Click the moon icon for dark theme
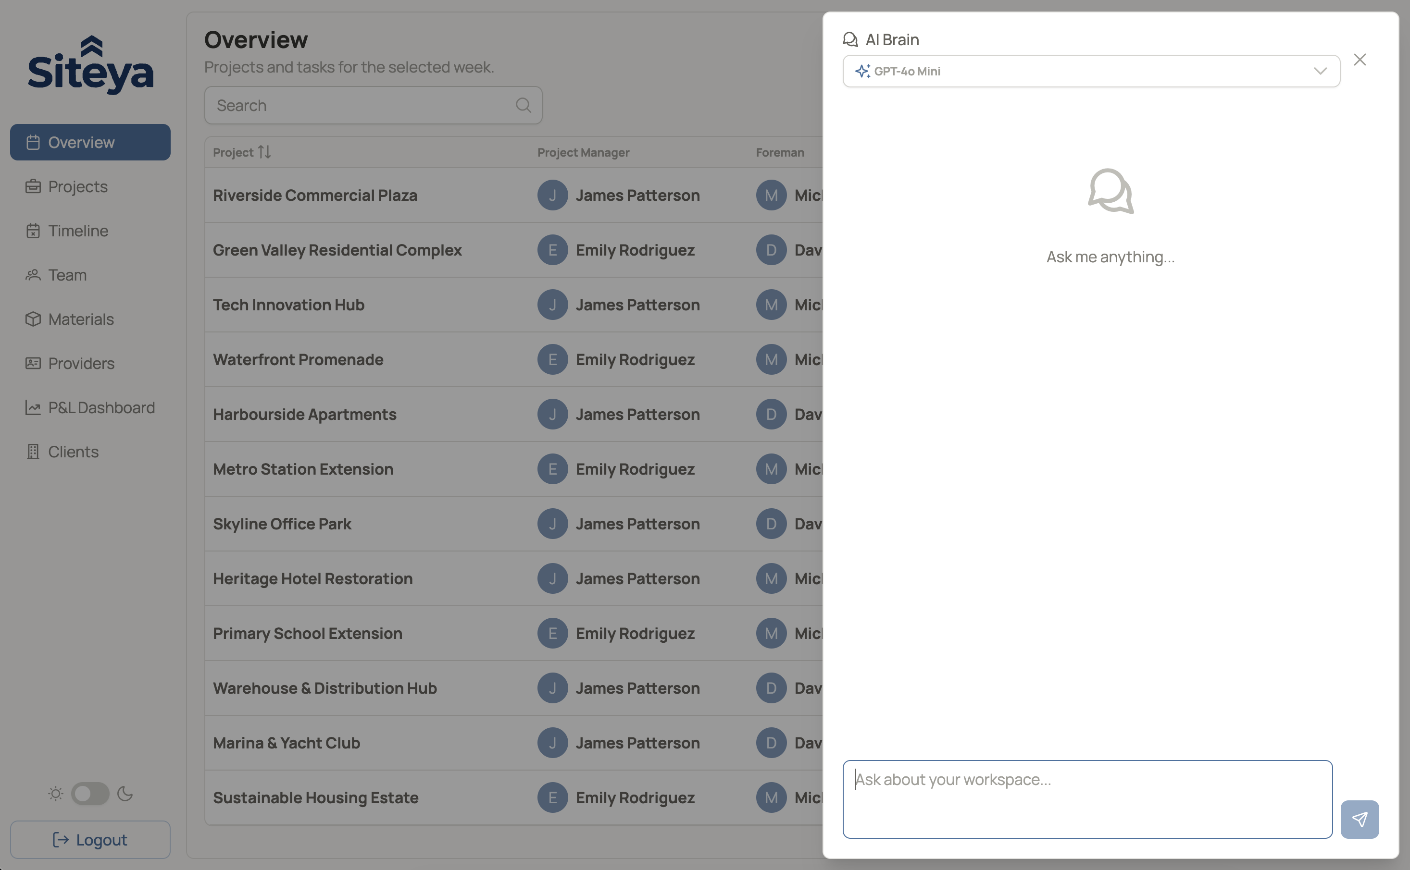 tap(125, 794)
